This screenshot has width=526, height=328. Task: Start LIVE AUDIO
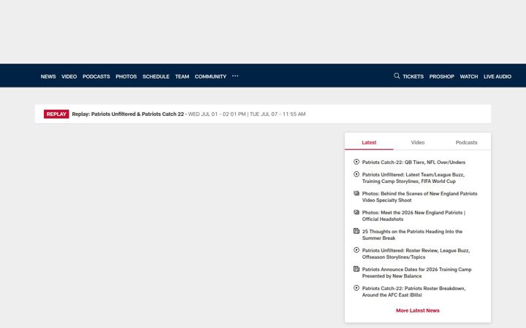point(498,77)
